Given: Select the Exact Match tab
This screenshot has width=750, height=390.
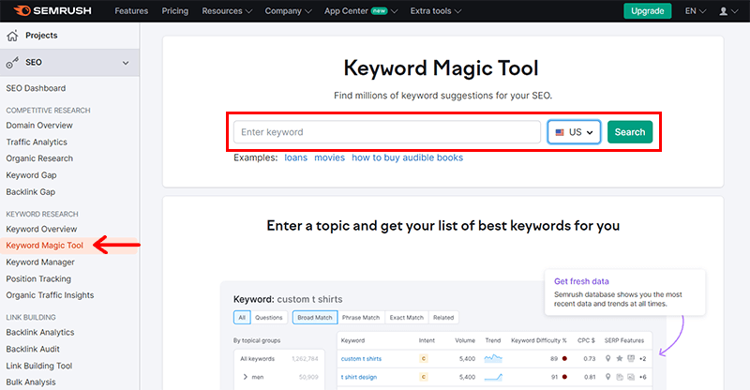Looking at the screenshot, I should coord(407,317).
